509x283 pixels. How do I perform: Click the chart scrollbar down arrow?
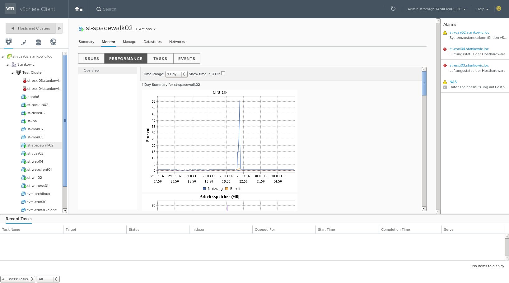pos(424,209)
